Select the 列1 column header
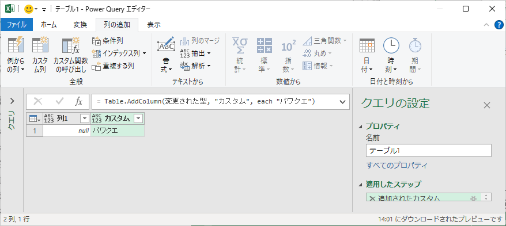506x226 pixels. 67,119
